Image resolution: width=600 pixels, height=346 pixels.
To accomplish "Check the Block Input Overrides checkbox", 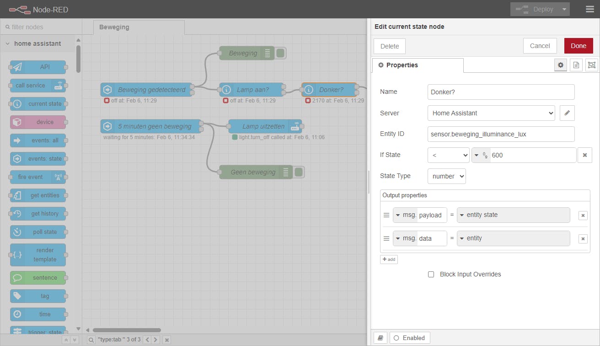I will coord(431,275).
